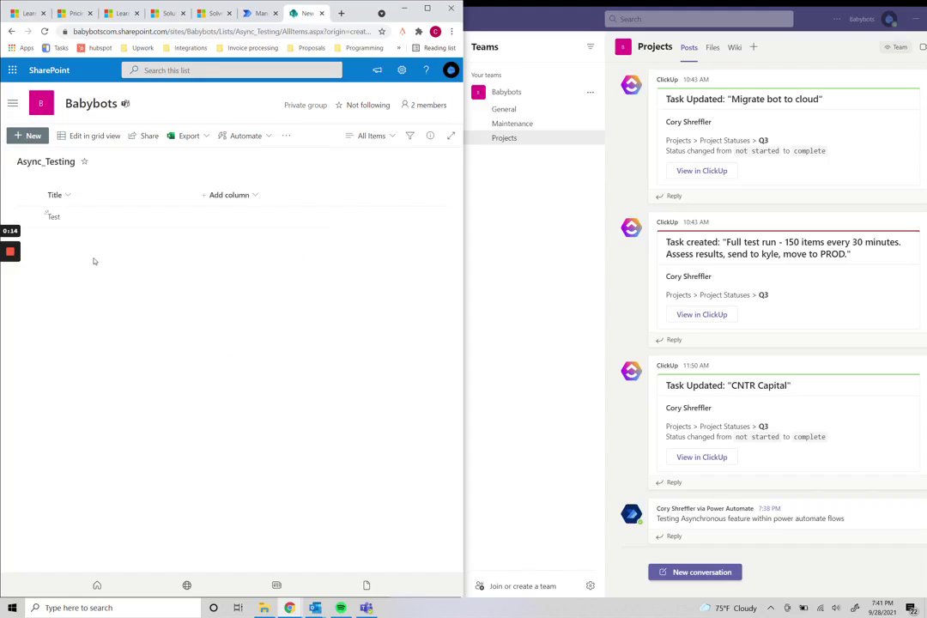Image resolution: width=927 pixels, height=618 pixels.
Task: Bookmark this page with the address bar star
Action: pyautogui.click(x=382, y=32)
